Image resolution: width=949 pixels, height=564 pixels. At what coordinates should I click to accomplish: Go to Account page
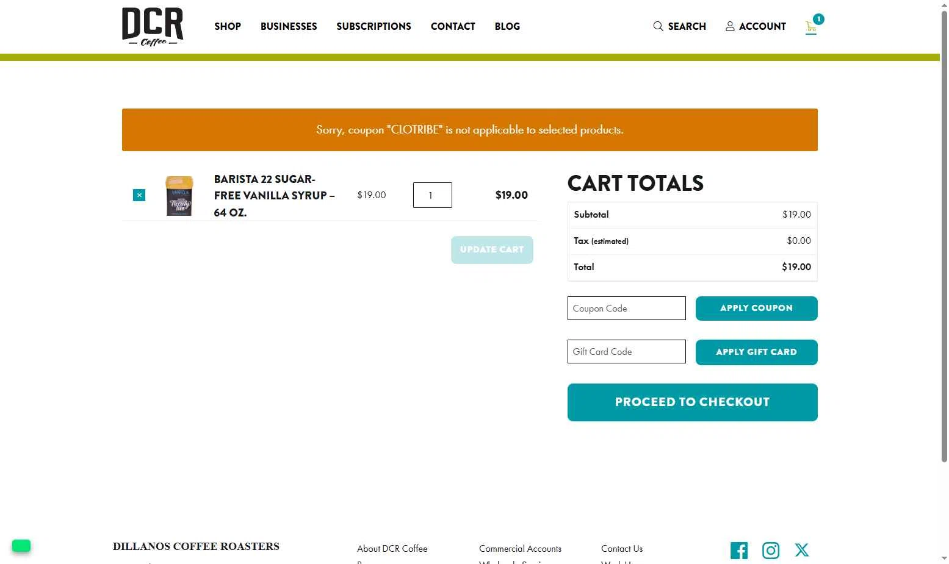(756, 26)
